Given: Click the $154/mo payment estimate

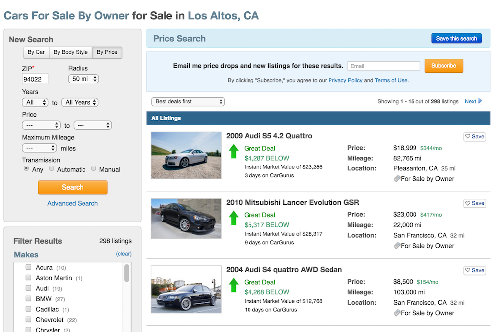Looking at the screenshot, I should (427, 282).
